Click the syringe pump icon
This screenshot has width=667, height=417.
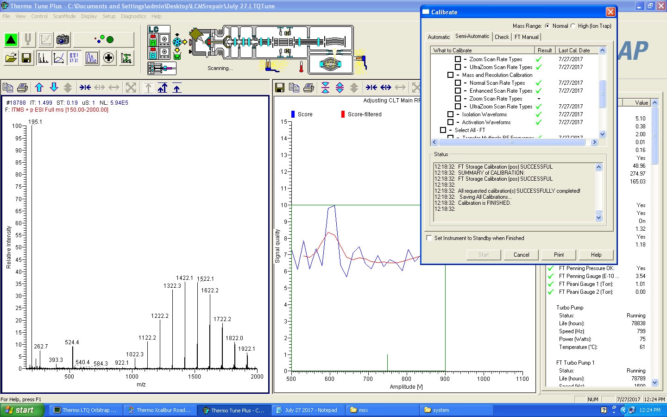click(161, 69)
